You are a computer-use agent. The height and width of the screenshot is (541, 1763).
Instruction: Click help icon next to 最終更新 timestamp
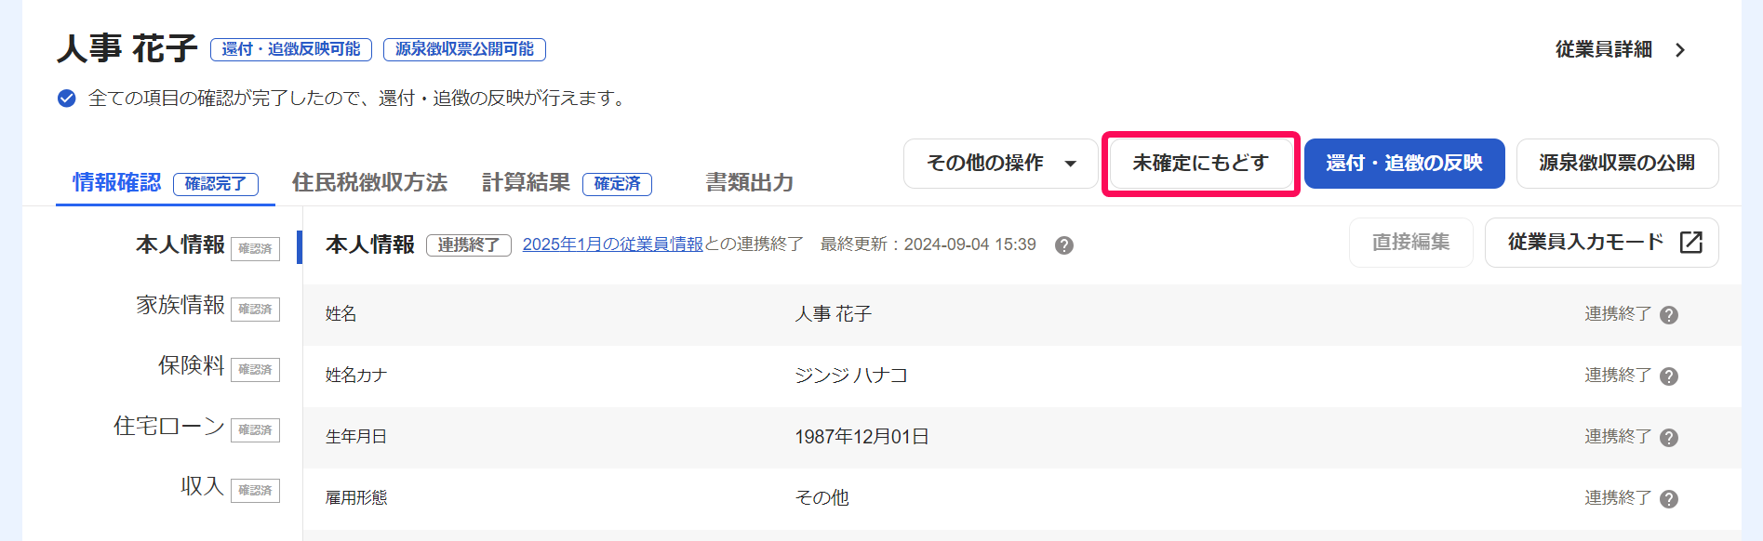coord(1064,245)
